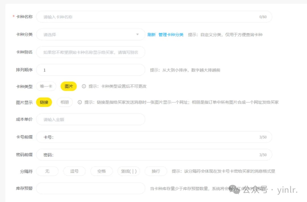307x202 pixels.
Task: Select 换行 as the separator
Action: coord(156,171)
